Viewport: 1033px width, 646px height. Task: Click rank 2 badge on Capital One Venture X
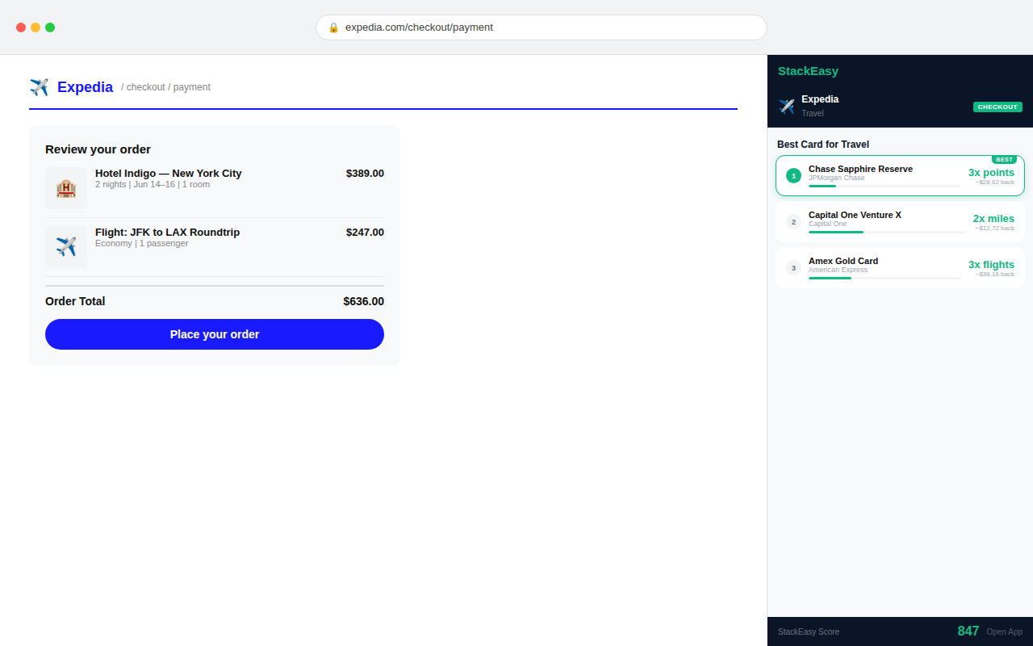[793, 222]
